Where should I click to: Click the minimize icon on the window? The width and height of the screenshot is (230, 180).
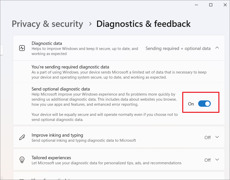coord(196,5)
